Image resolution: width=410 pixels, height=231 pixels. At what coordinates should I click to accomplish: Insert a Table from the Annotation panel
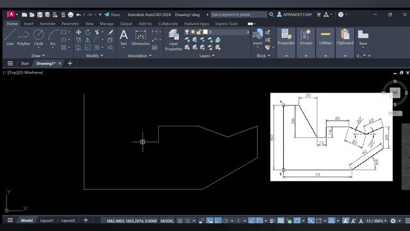(x=154, y=47)
